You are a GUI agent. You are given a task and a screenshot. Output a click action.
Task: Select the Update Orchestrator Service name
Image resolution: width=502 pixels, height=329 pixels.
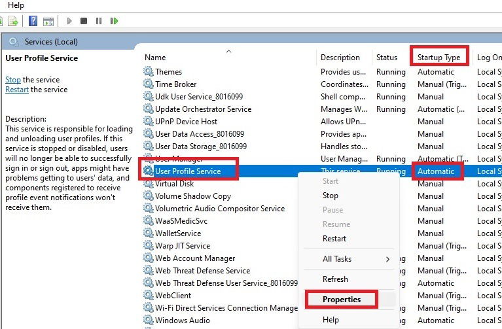(204, 109)
